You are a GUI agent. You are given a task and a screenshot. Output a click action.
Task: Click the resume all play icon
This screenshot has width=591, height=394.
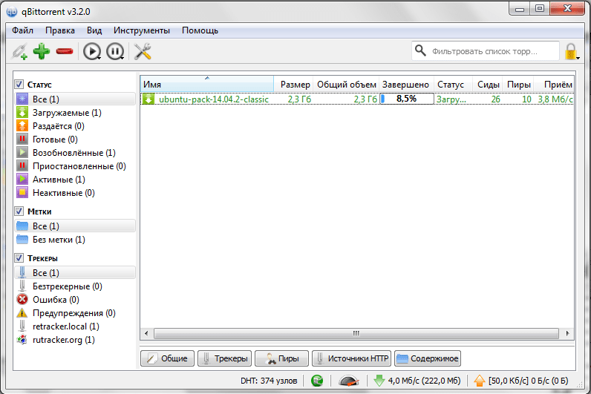point(92,51)
